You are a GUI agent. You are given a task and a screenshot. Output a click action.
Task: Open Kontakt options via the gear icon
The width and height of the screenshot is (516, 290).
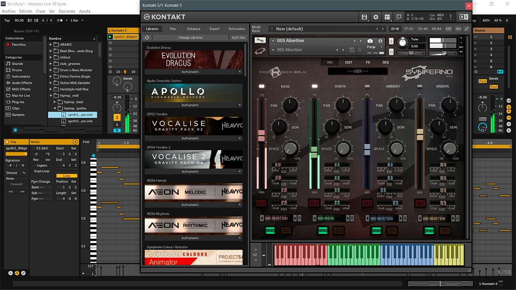pyautogui.click(x=376, y=17)
